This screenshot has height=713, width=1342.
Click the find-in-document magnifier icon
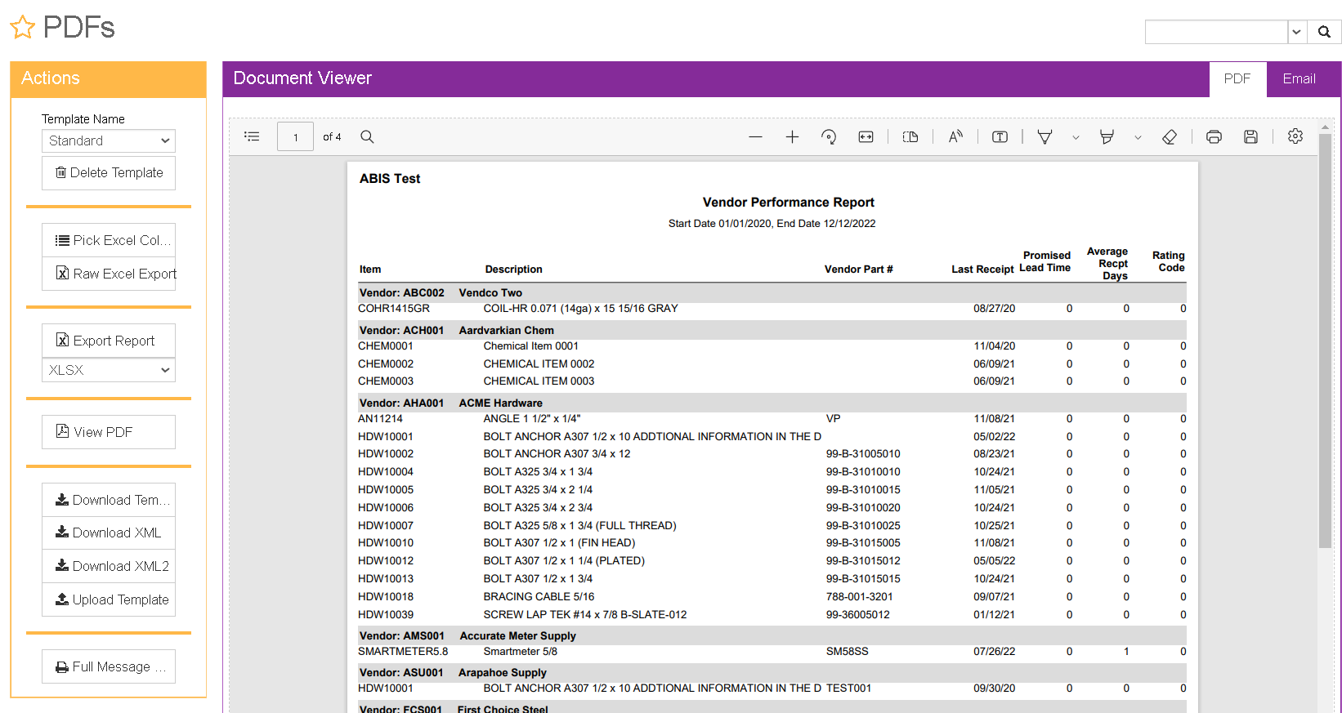click(x=367, y=136)
